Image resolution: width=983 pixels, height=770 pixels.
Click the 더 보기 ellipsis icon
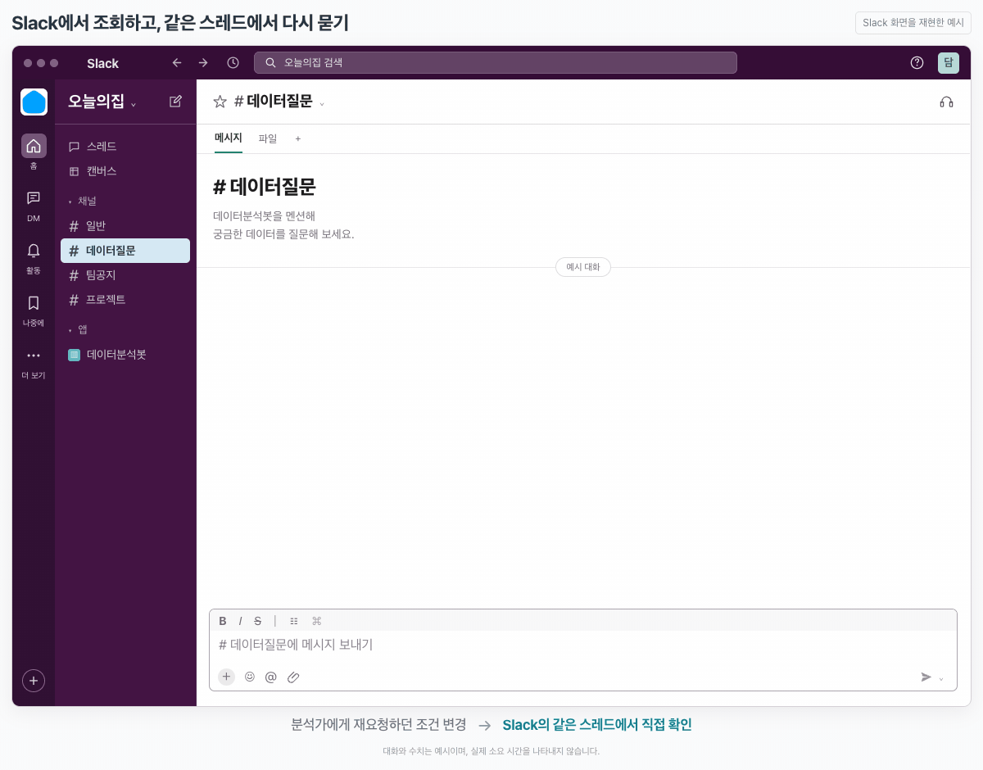click(34, 356)
